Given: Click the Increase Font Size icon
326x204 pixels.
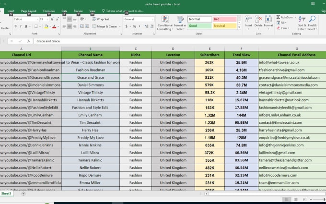Looking at the screenshot, I should 52,19.
